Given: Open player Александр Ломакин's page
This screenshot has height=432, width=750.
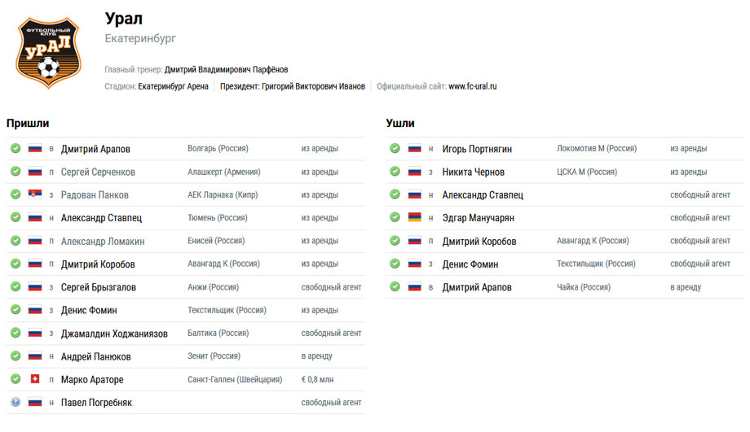Looking at the screenshot, I should [x=103, y=241].
